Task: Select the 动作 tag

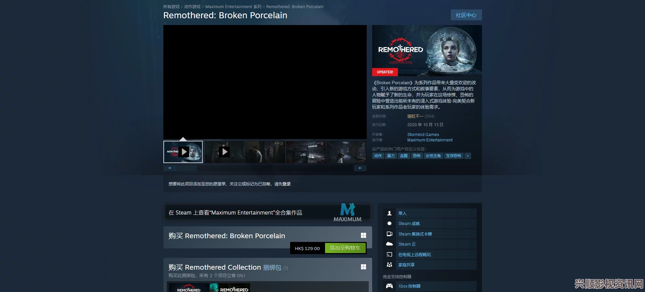Action: (x=378, y=156)
